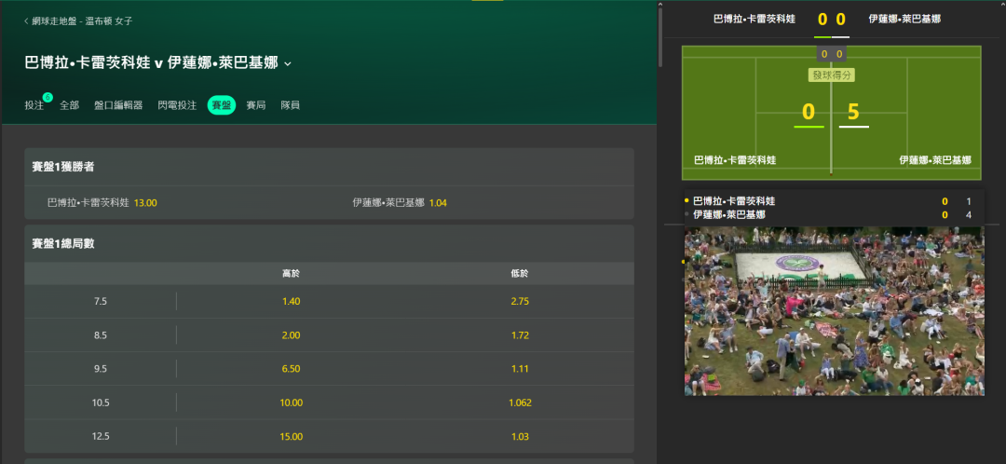Click the 發球得分 label on court
The image size is (1006, 464).
(831, 75)
